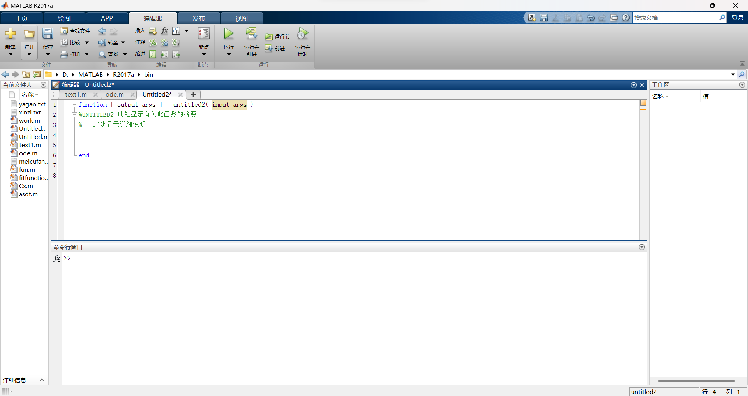
Task: Switch to the 主页 (Home) tab
Action: tap(21, 18)
